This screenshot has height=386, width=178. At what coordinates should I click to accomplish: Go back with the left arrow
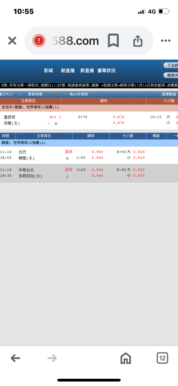click(x=15, y=358)
